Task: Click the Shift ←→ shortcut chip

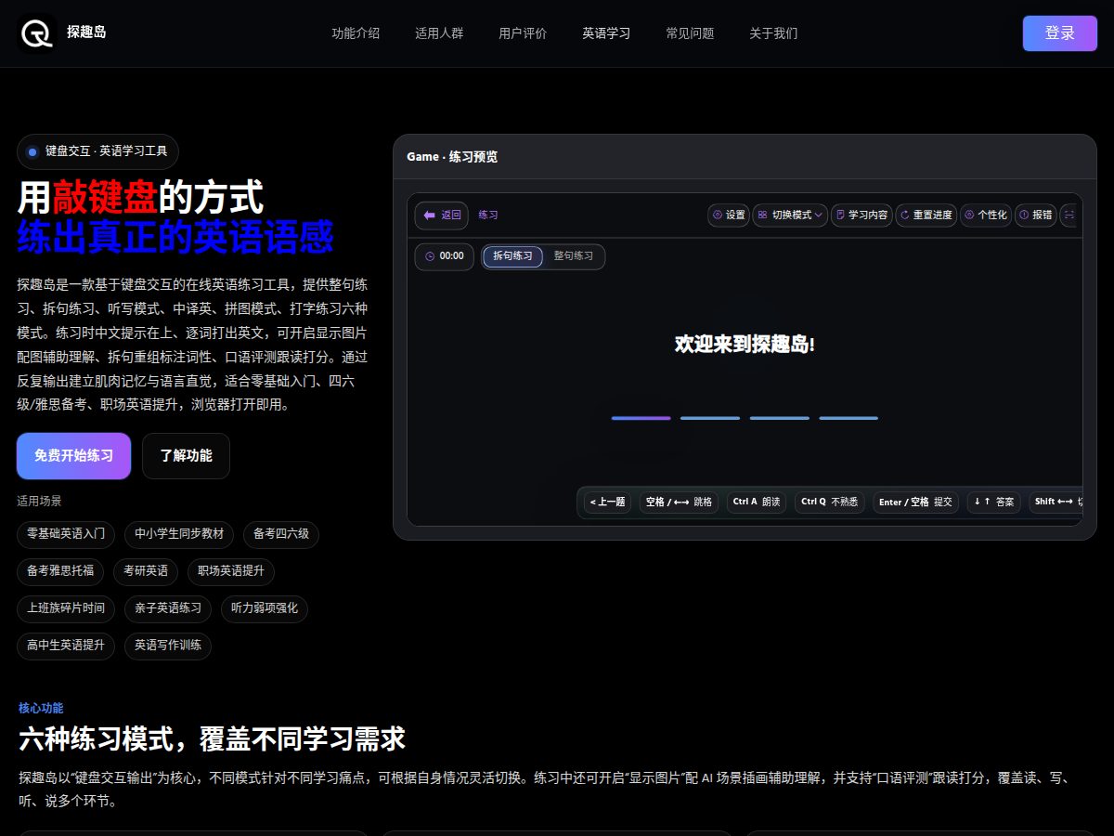Action: (1056, 502)
